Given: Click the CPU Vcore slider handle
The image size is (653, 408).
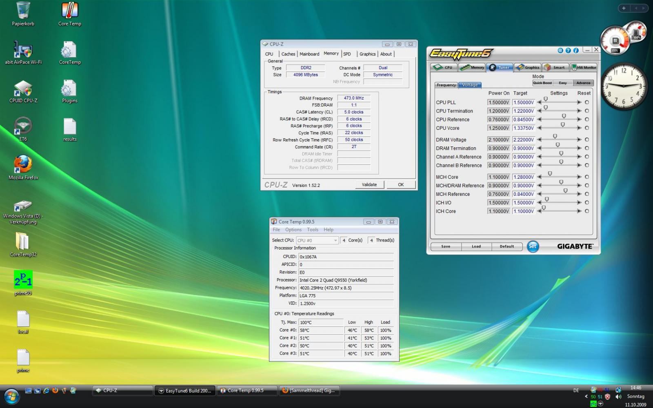Looking at the screenshot, I should click(563, 125).
